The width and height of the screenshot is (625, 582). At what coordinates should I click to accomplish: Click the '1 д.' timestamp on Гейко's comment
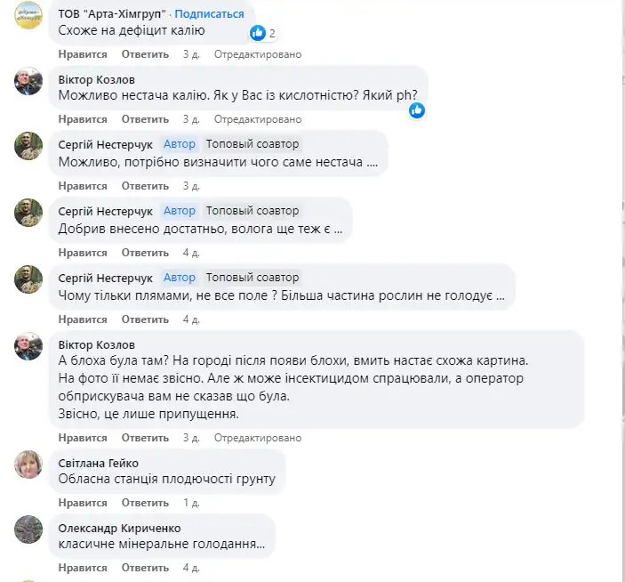tap(191, 502)
